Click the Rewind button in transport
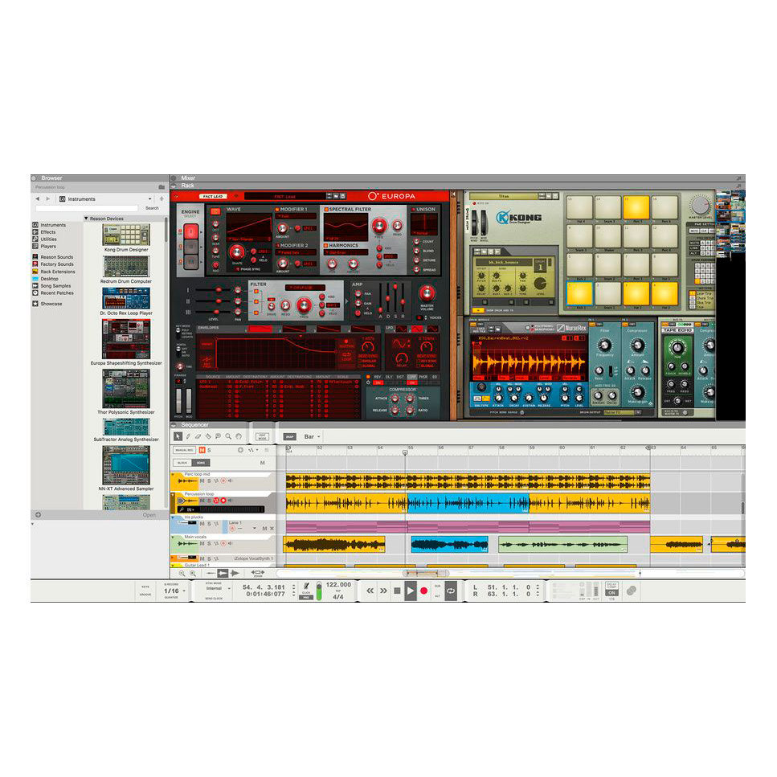Viewport: 777px width, 777px height. click(x=370, y=591)
